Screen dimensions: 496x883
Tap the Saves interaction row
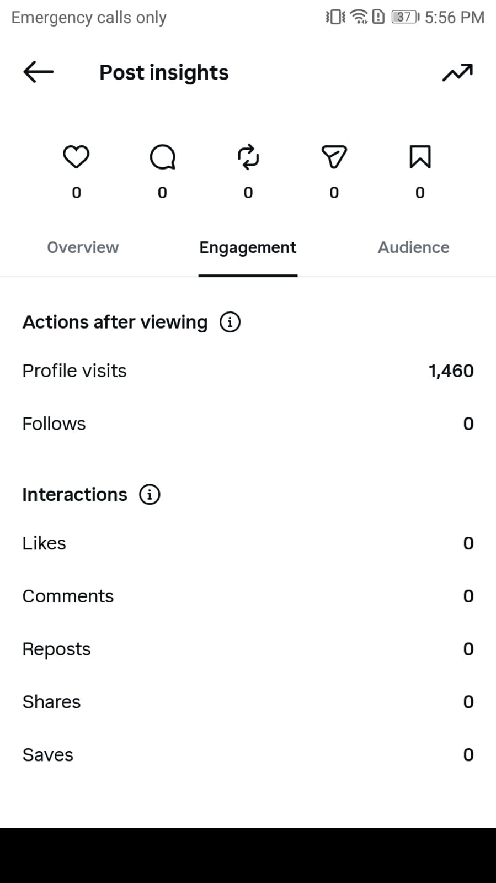point(248,755)
